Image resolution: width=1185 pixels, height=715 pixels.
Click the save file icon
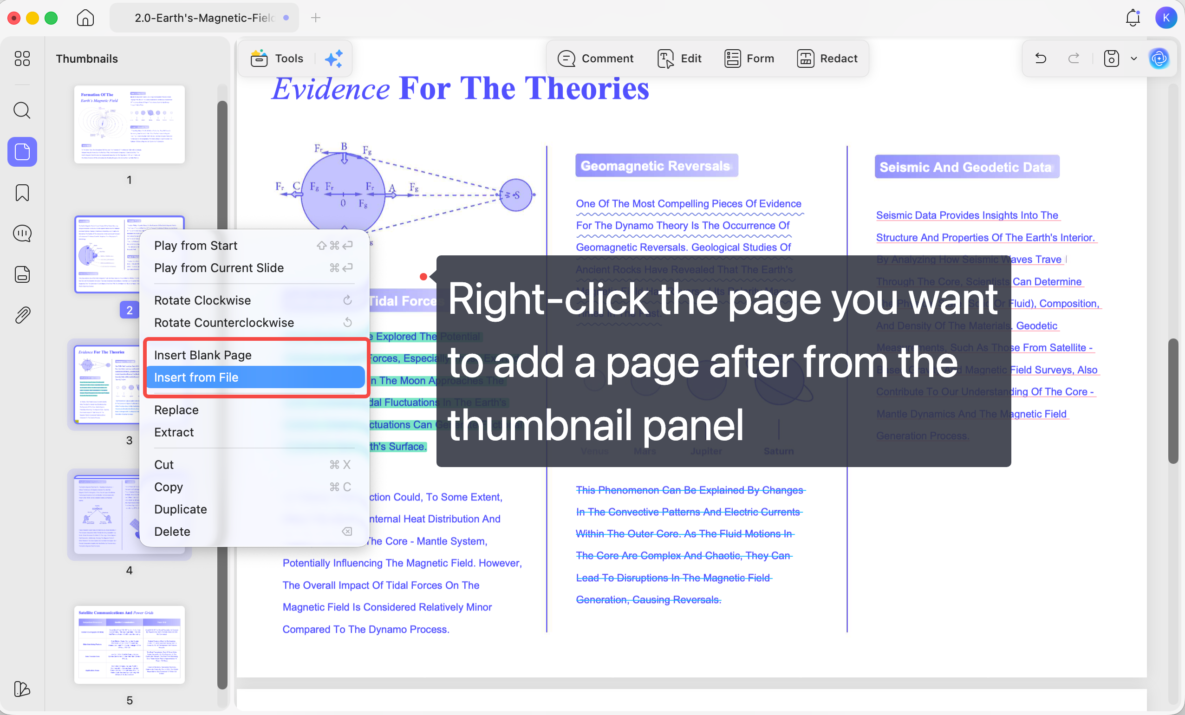(x=1112, y=58)
